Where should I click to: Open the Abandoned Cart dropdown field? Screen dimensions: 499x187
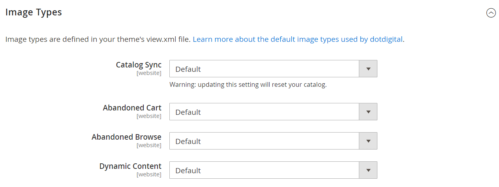pyautogui.click(x=273, y=112)
